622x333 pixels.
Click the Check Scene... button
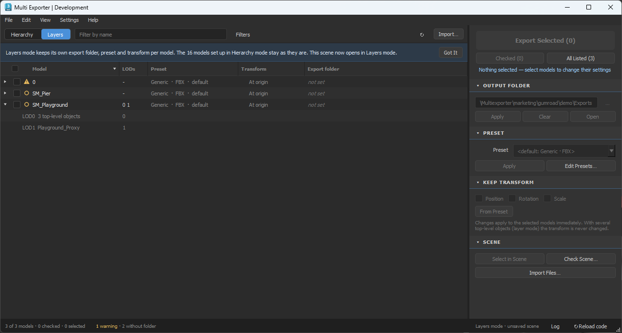pos(581,259)
